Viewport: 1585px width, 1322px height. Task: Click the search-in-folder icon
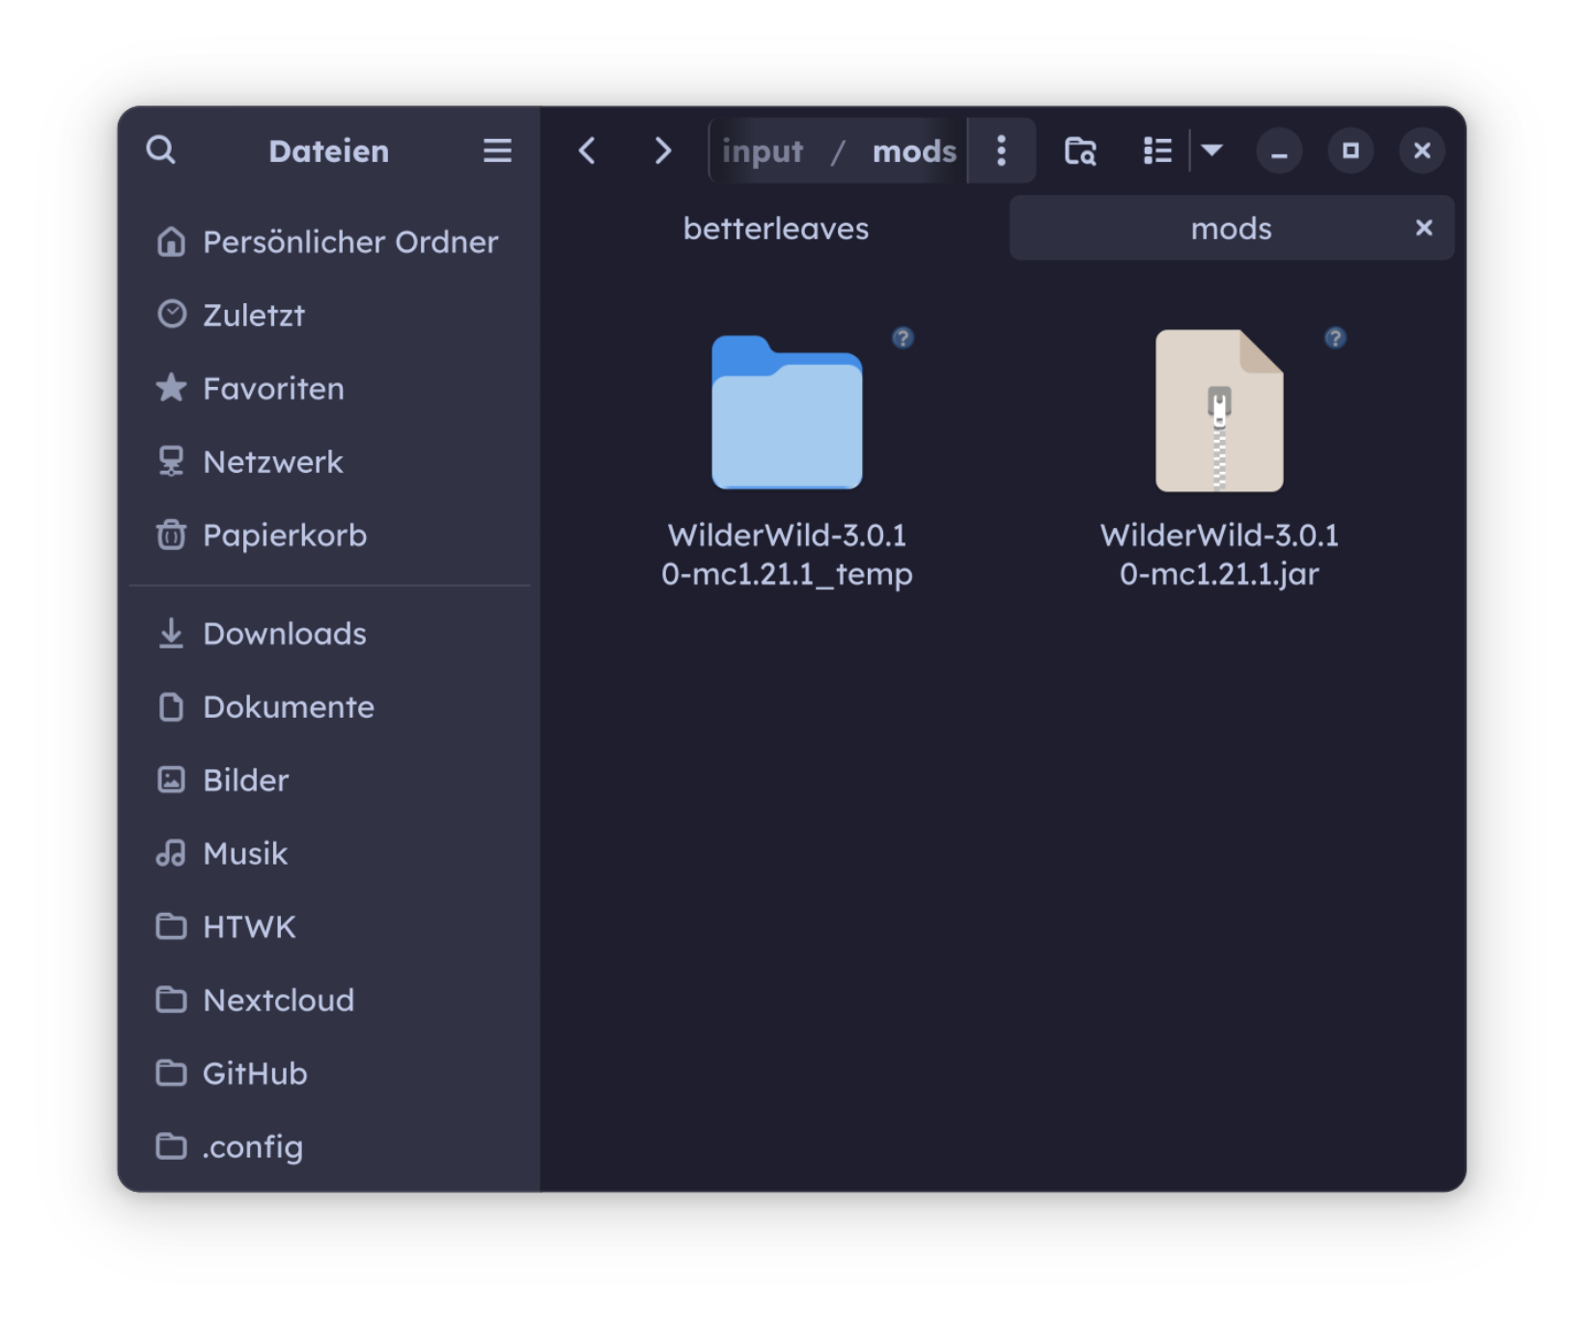pos(1080,151)
